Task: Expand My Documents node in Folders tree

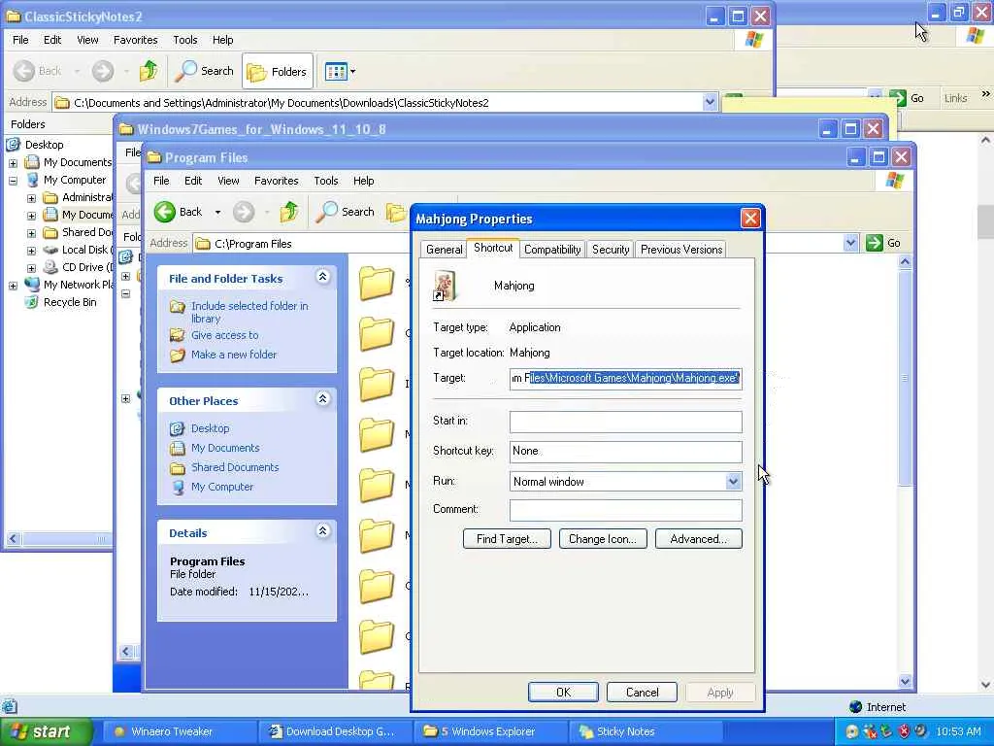Action: [x=13, y=163]
